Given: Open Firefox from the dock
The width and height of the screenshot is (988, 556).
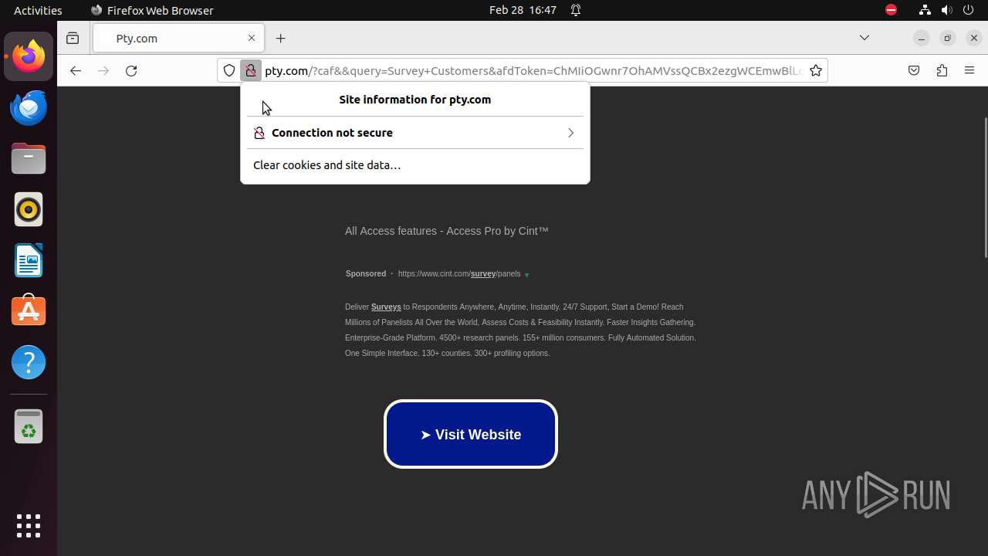Looking at the screenshot, I should 29,56.
